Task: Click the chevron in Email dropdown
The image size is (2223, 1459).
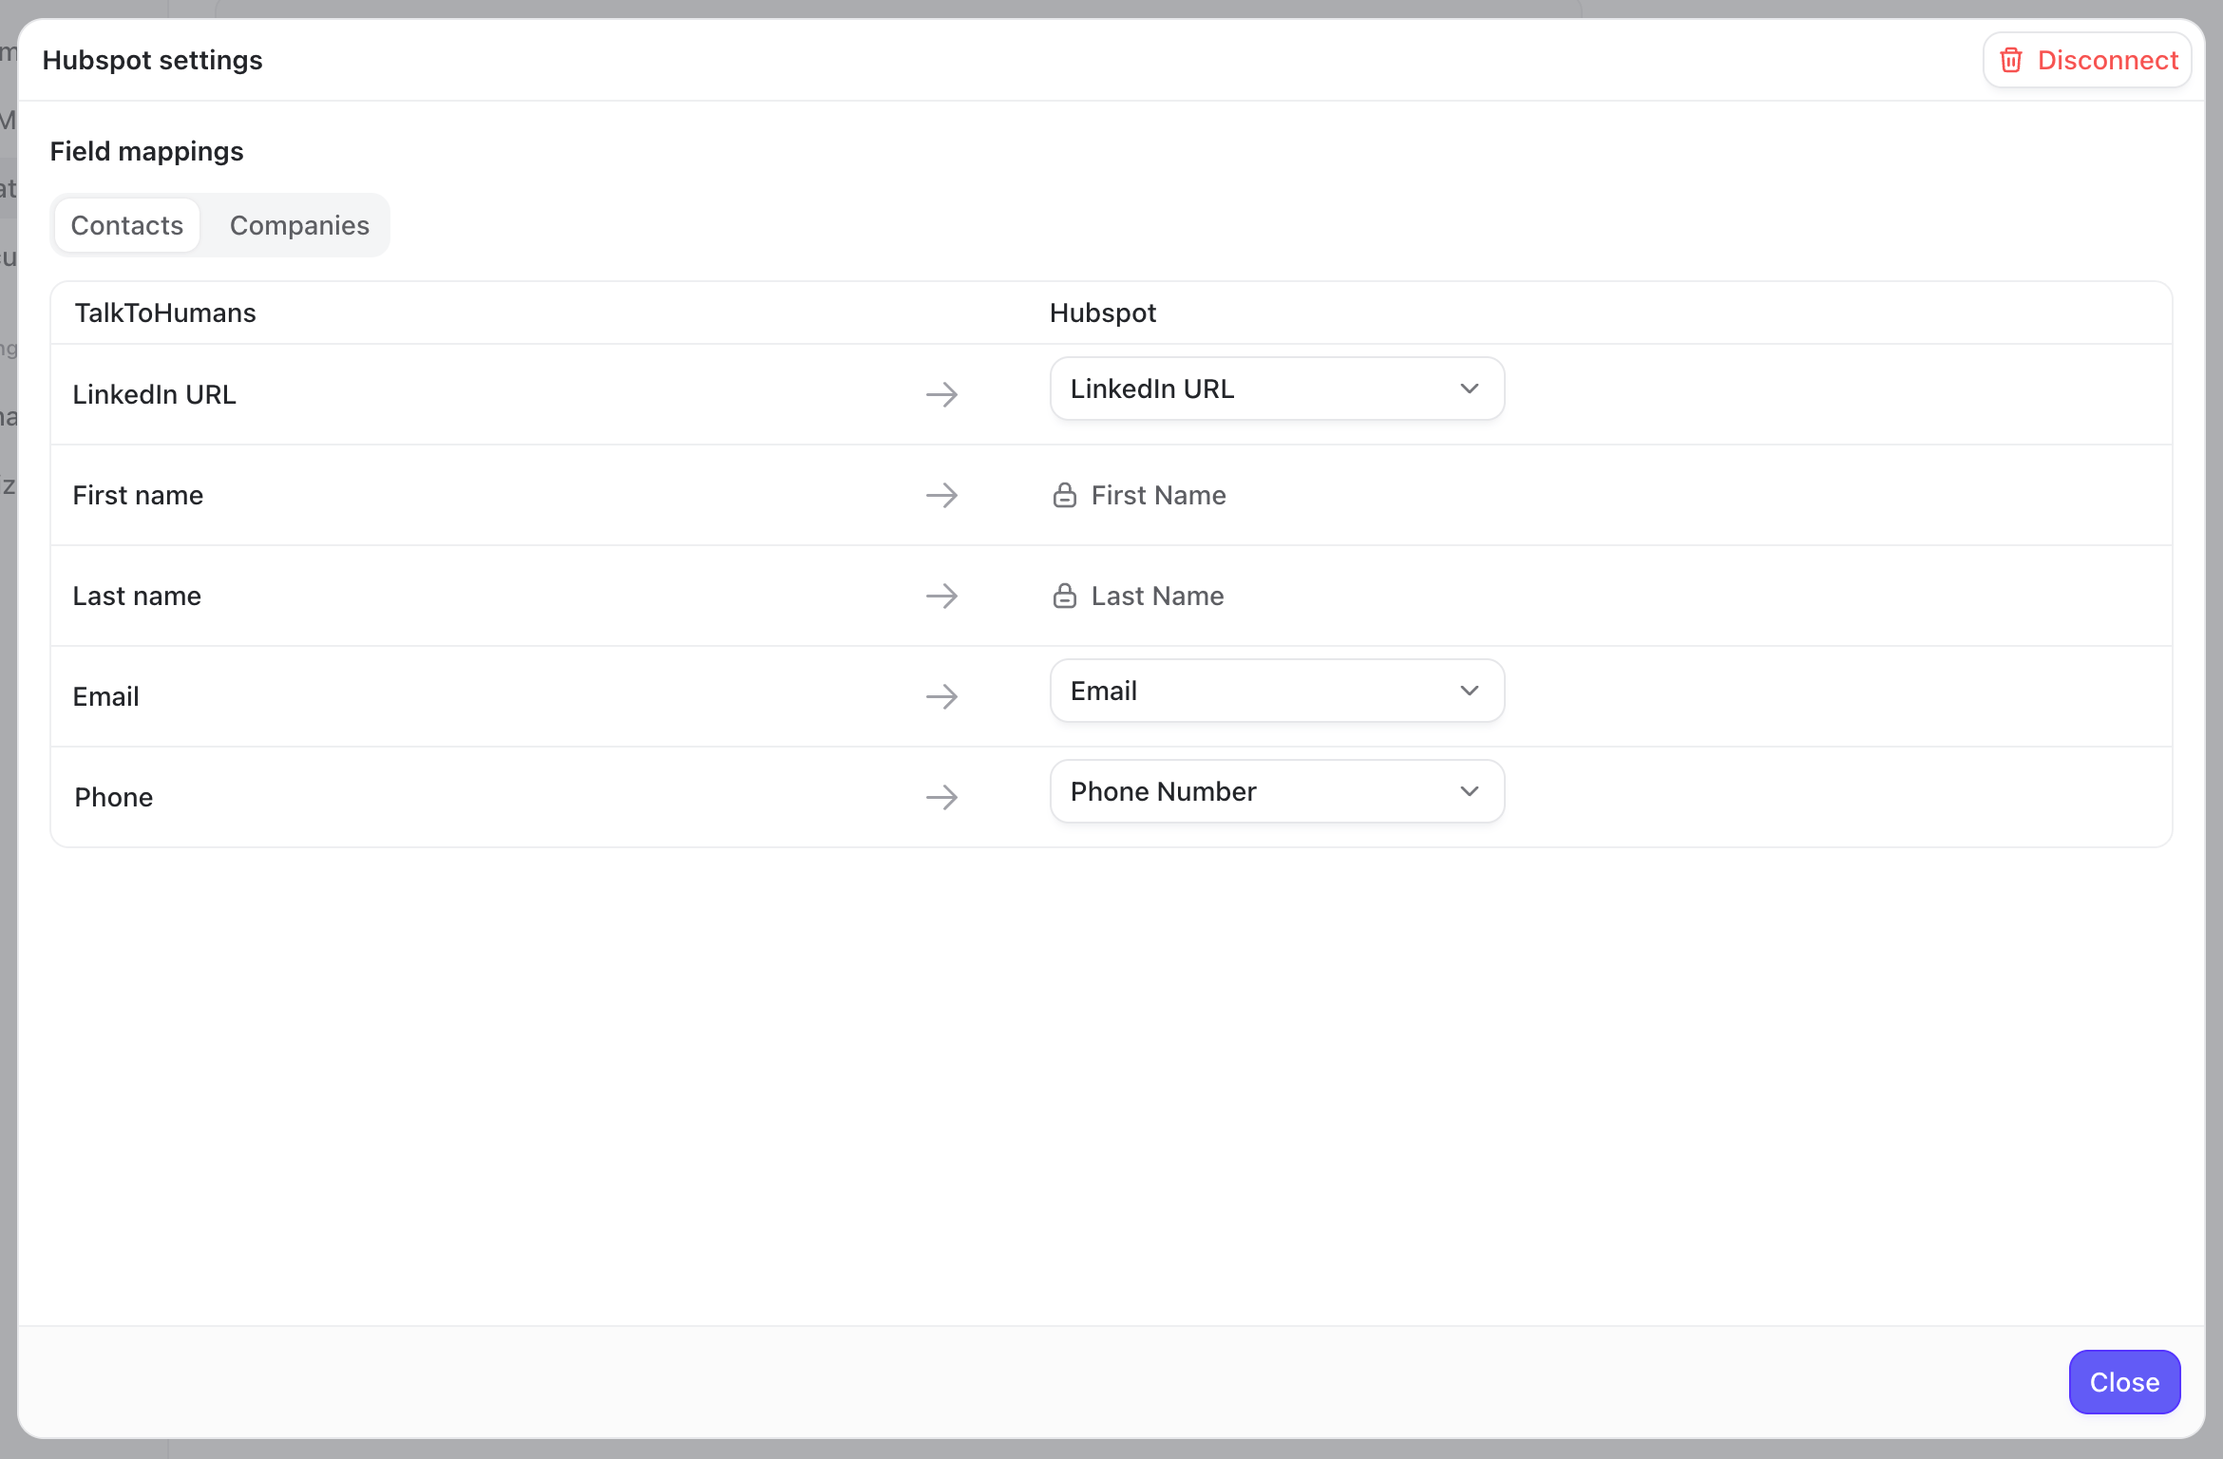Action: (x=1469, y=691)
